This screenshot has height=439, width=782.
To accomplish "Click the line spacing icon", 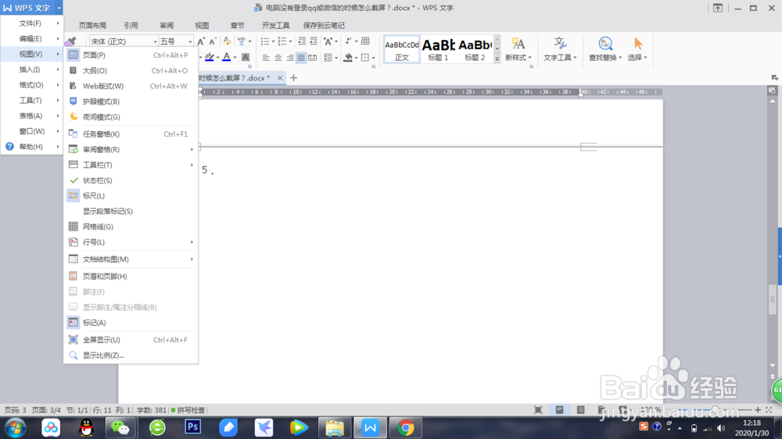I will tap(328, 58).
